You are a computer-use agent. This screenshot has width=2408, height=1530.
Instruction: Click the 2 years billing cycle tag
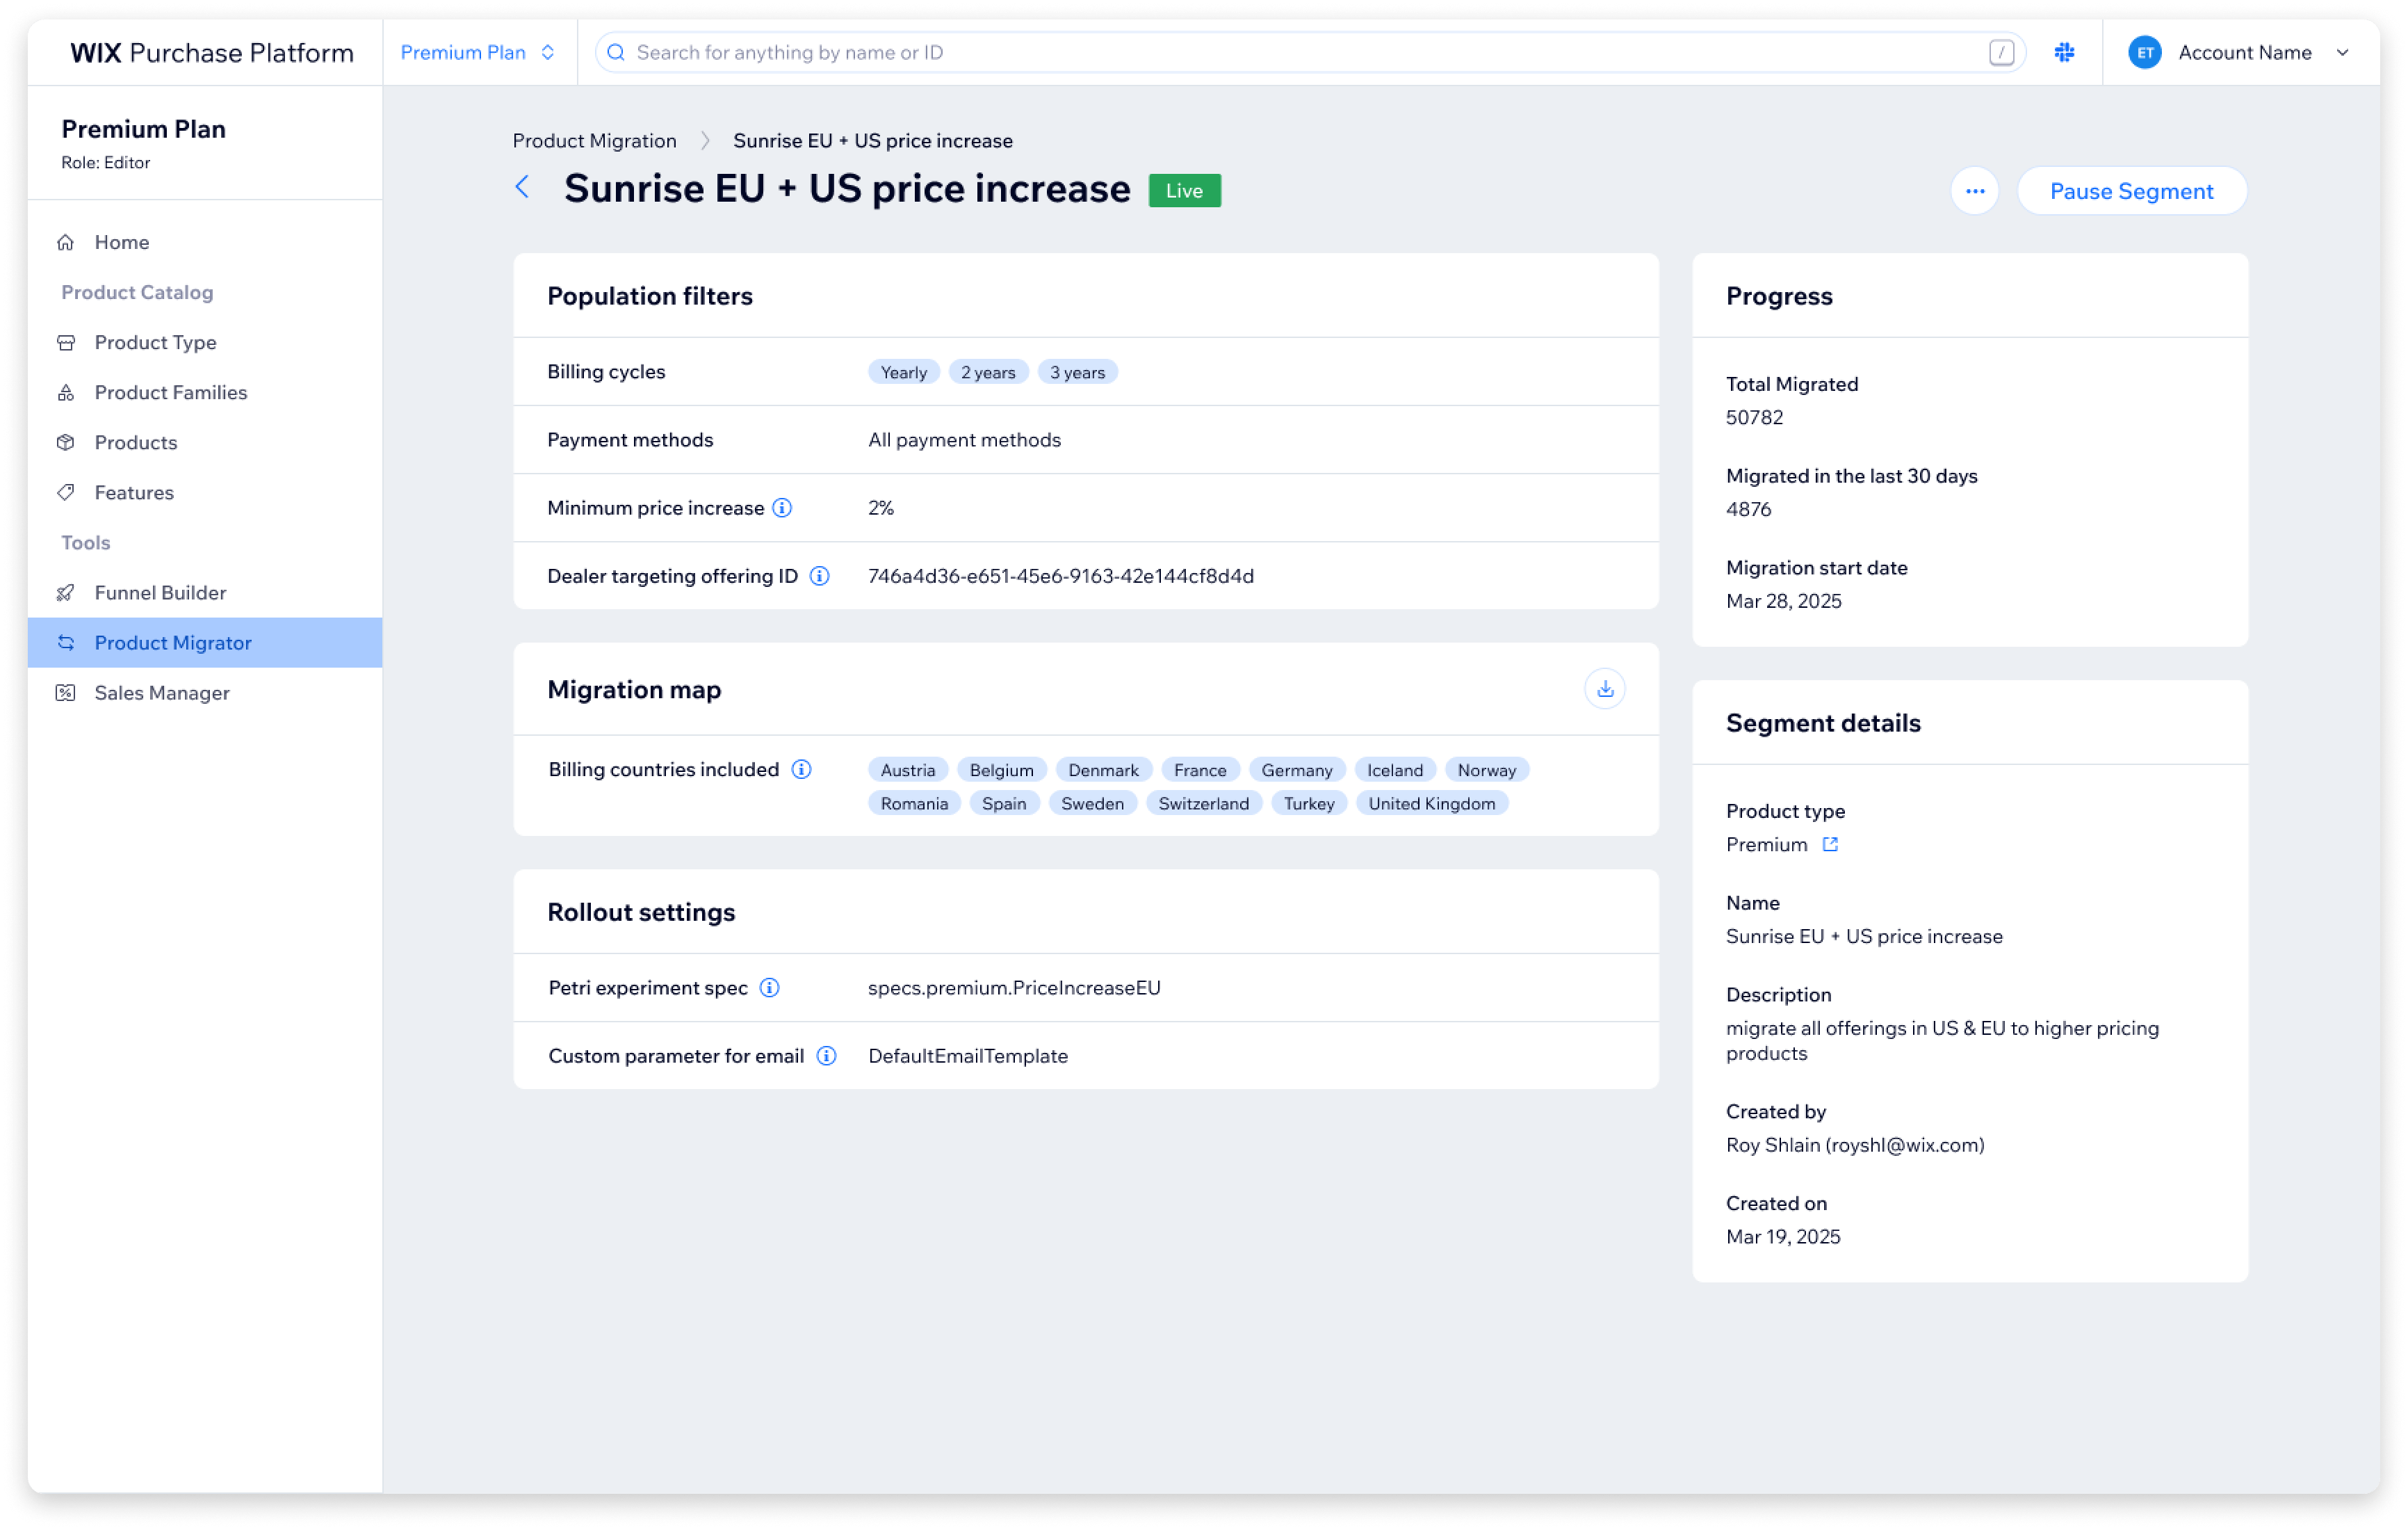coord(988,372)
